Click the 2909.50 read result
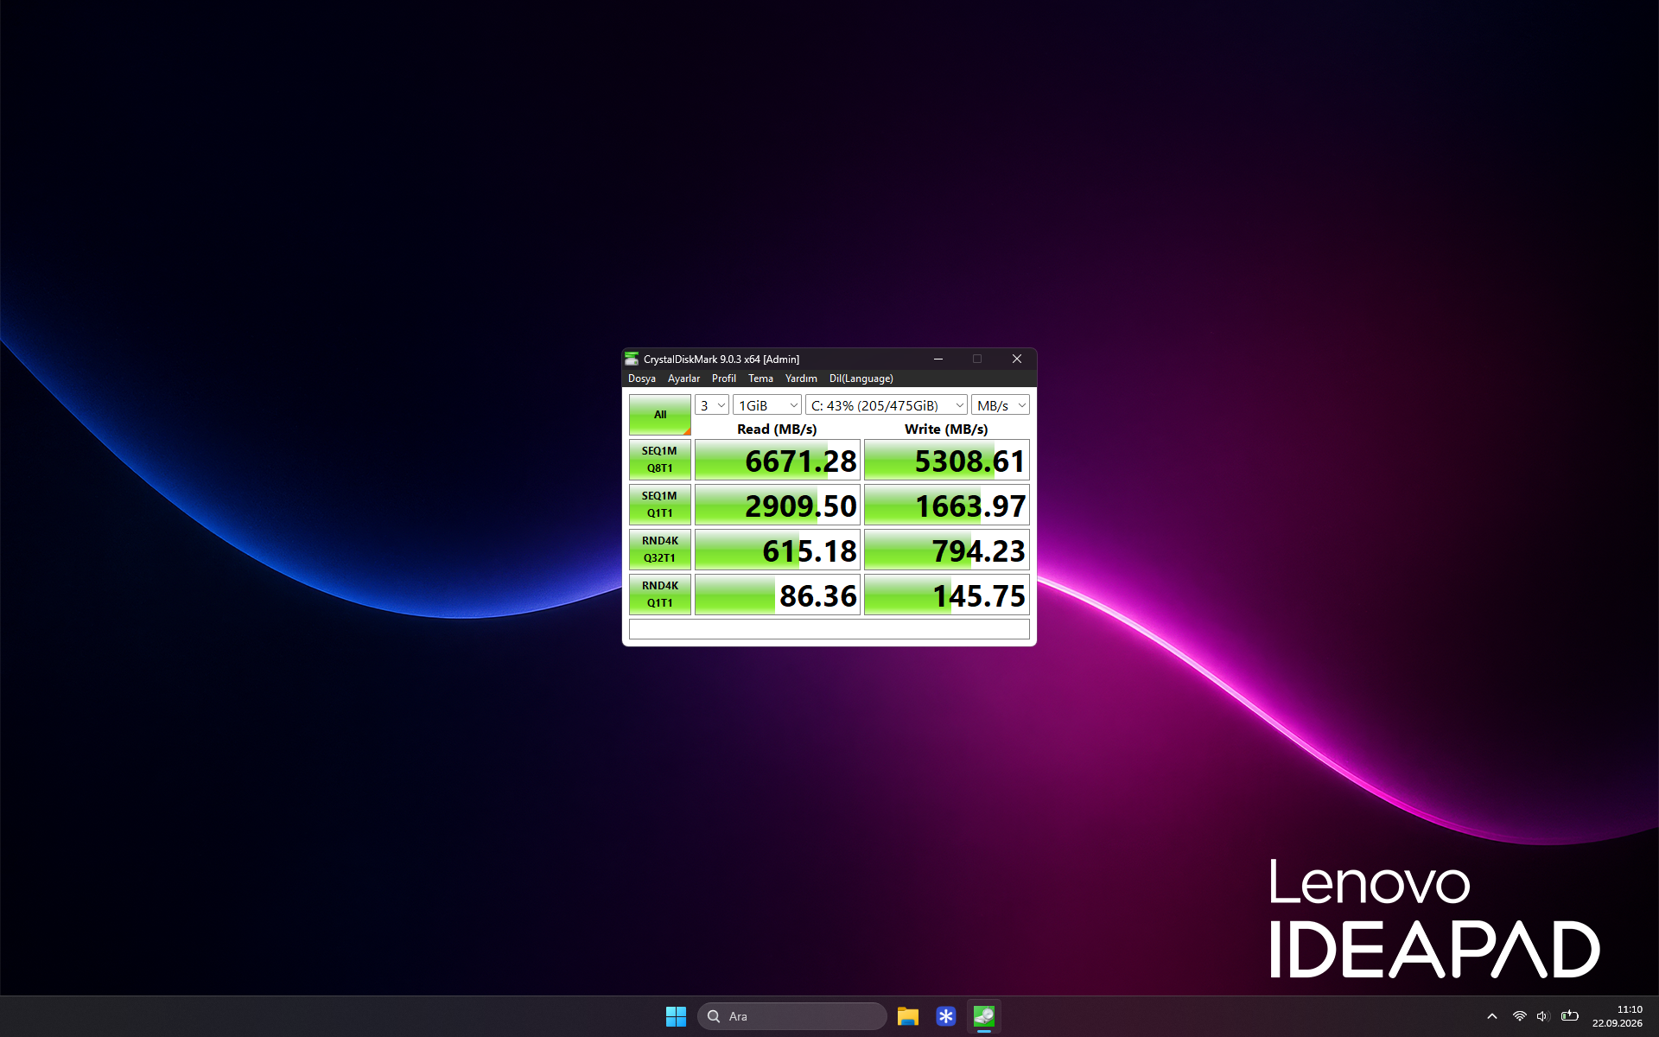Screen dimensions: 1659x1037 [778, 506]
